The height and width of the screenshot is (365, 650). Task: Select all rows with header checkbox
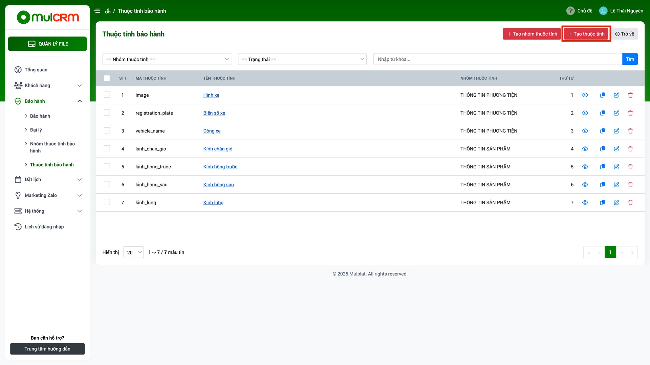(x=107, y=78)
